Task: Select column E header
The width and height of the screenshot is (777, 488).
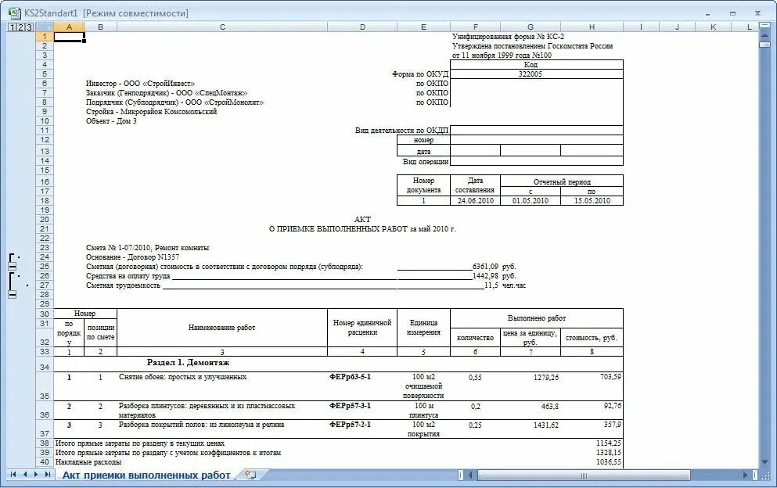Action: 423,27
